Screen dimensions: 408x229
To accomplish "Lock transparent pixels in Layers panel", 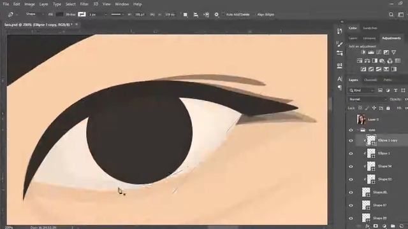I will (360, 108).
